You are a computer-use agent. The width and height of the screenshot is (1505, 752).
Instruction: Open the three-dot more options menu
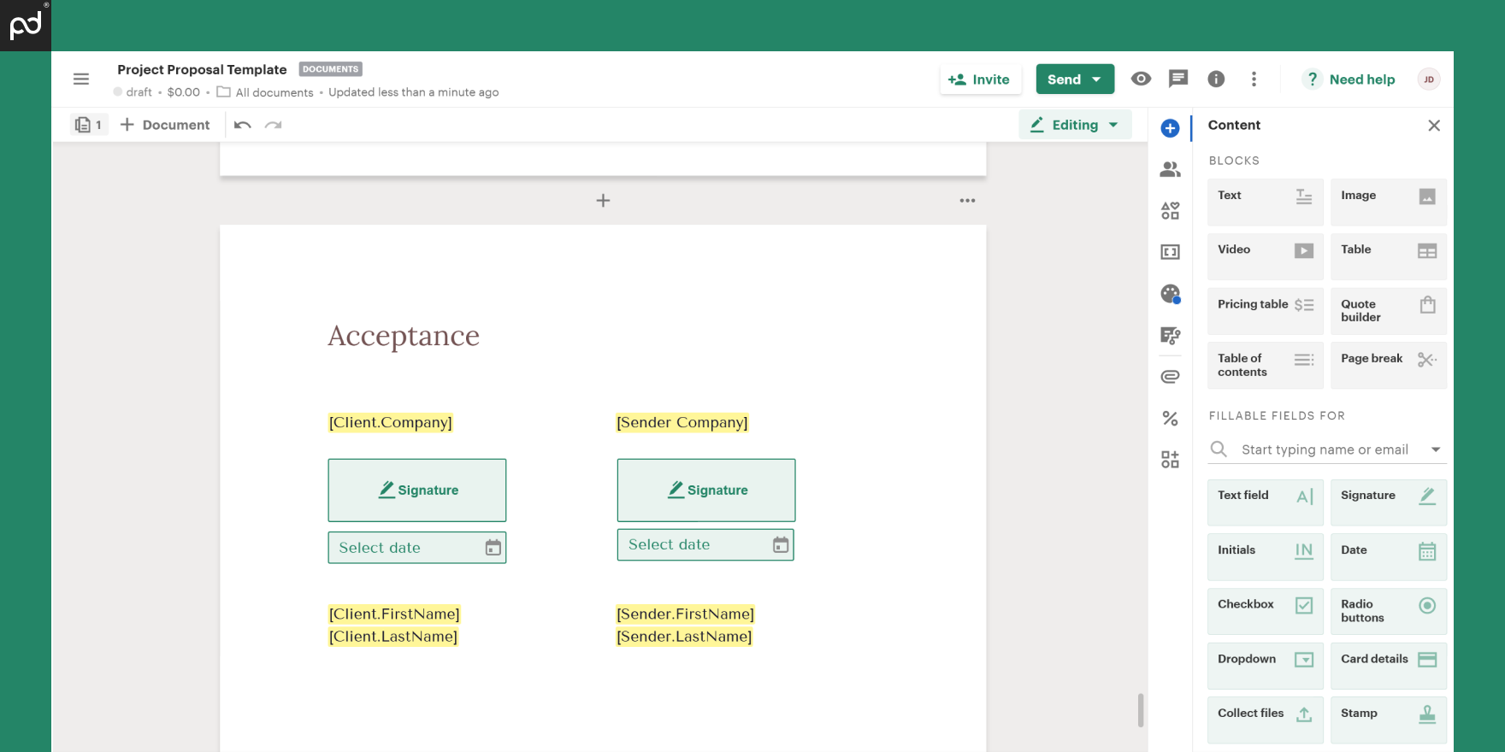tap(1254, 79)
